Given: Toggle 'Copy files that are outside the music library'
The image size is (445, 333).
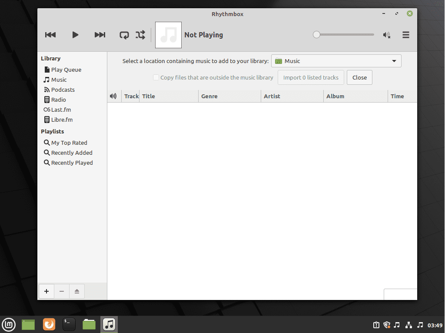Looking at the screenshot, I should click(156, 77).
